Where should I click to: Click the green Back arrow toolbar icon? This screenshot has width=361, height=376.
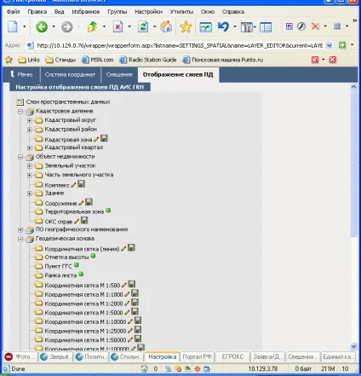42,27
